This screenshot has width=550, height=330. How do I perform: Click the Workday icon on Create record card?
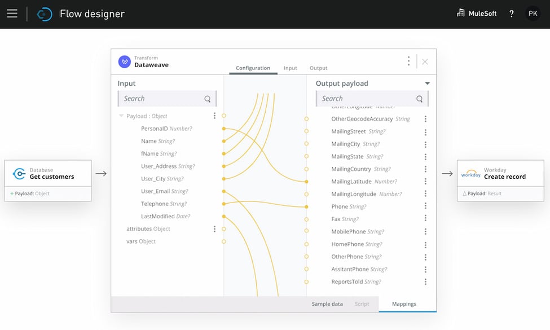click(470, 173)
